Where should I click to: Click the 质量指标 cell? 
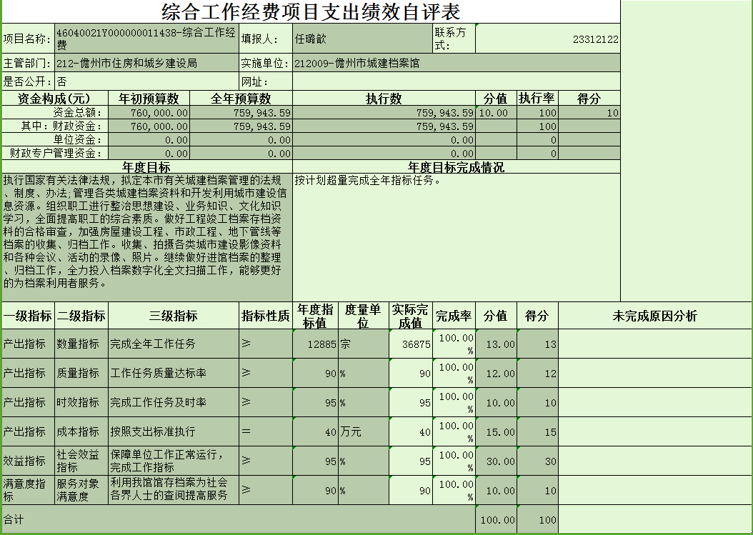81,373
